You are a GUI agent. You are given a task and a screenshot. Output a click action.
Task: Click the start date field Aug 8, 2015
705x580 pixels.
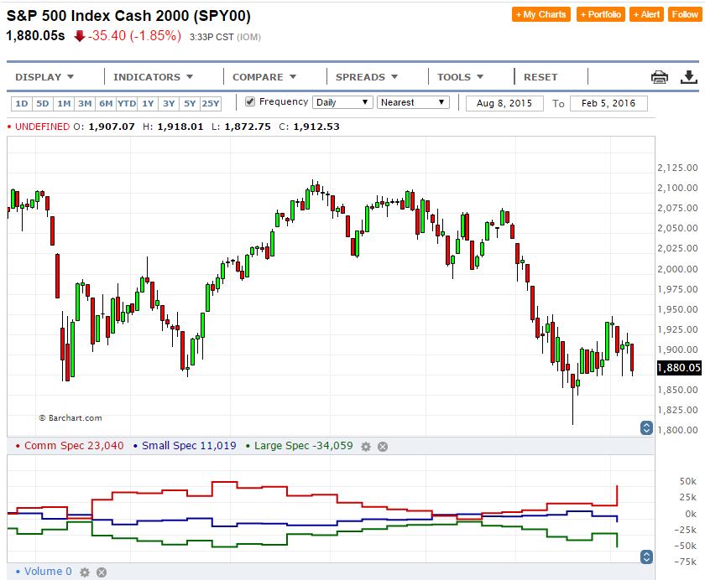pyautogui.click(x=504, y=103)
